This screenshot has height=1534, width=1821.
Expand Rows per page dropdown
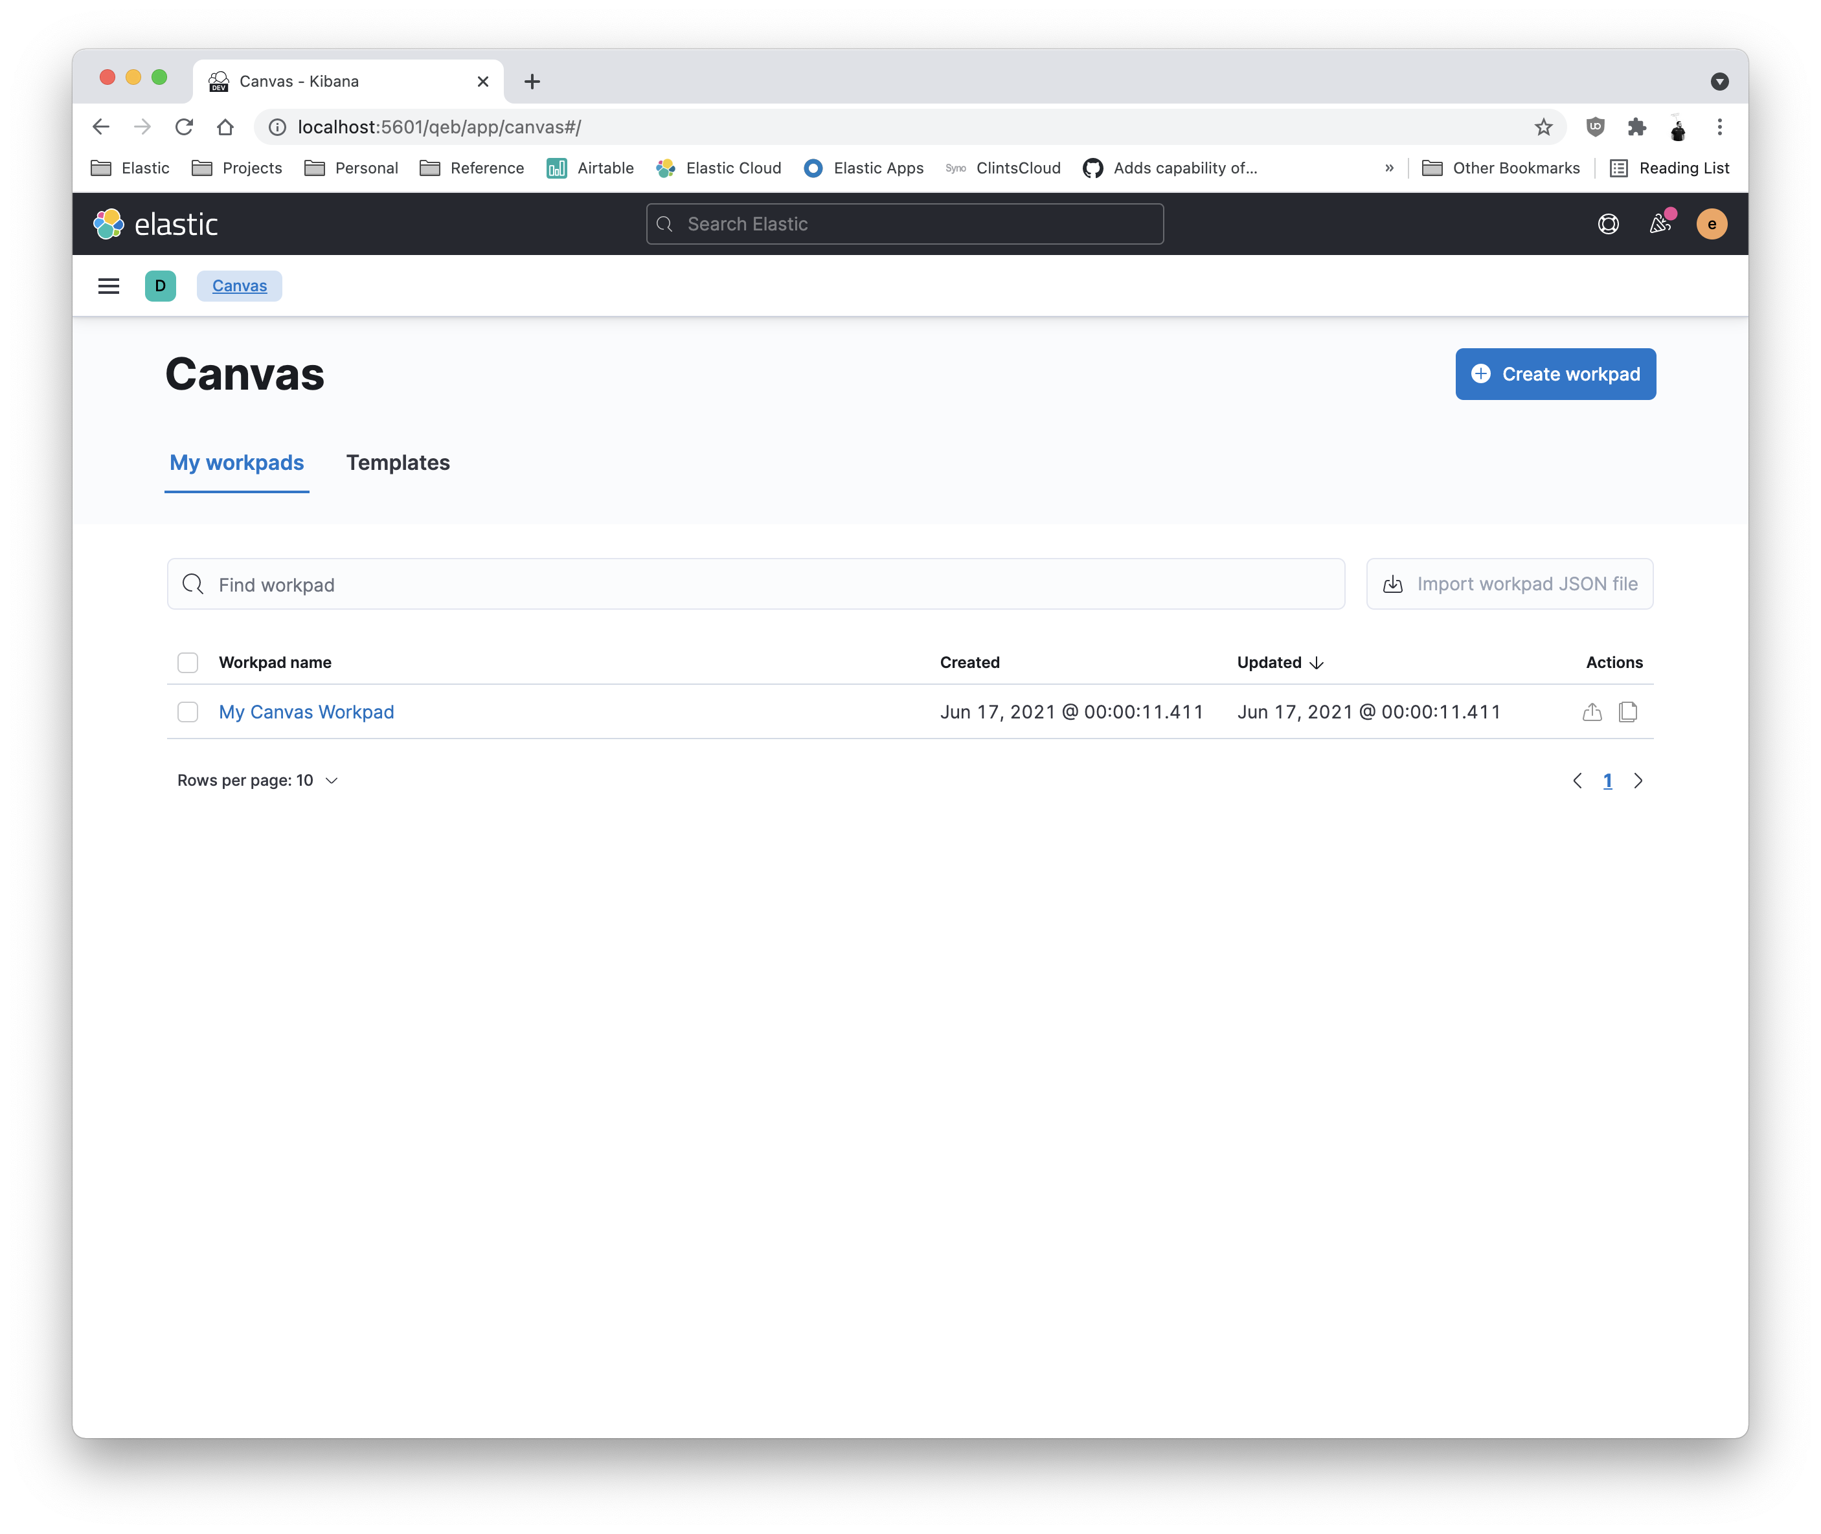click(x=258, y=781)
